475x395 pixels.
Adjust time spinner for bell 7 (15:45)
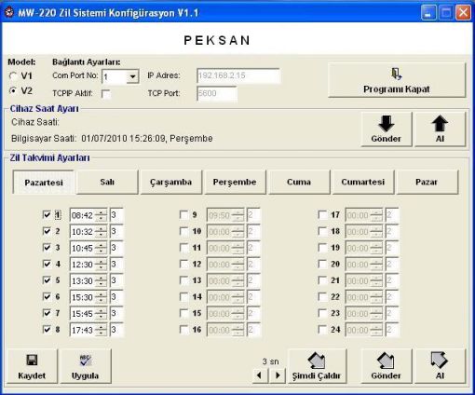102,313
